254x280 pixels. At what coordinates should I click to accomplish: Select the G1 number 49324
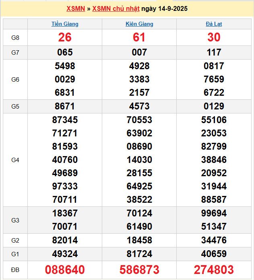pos(65,254)
